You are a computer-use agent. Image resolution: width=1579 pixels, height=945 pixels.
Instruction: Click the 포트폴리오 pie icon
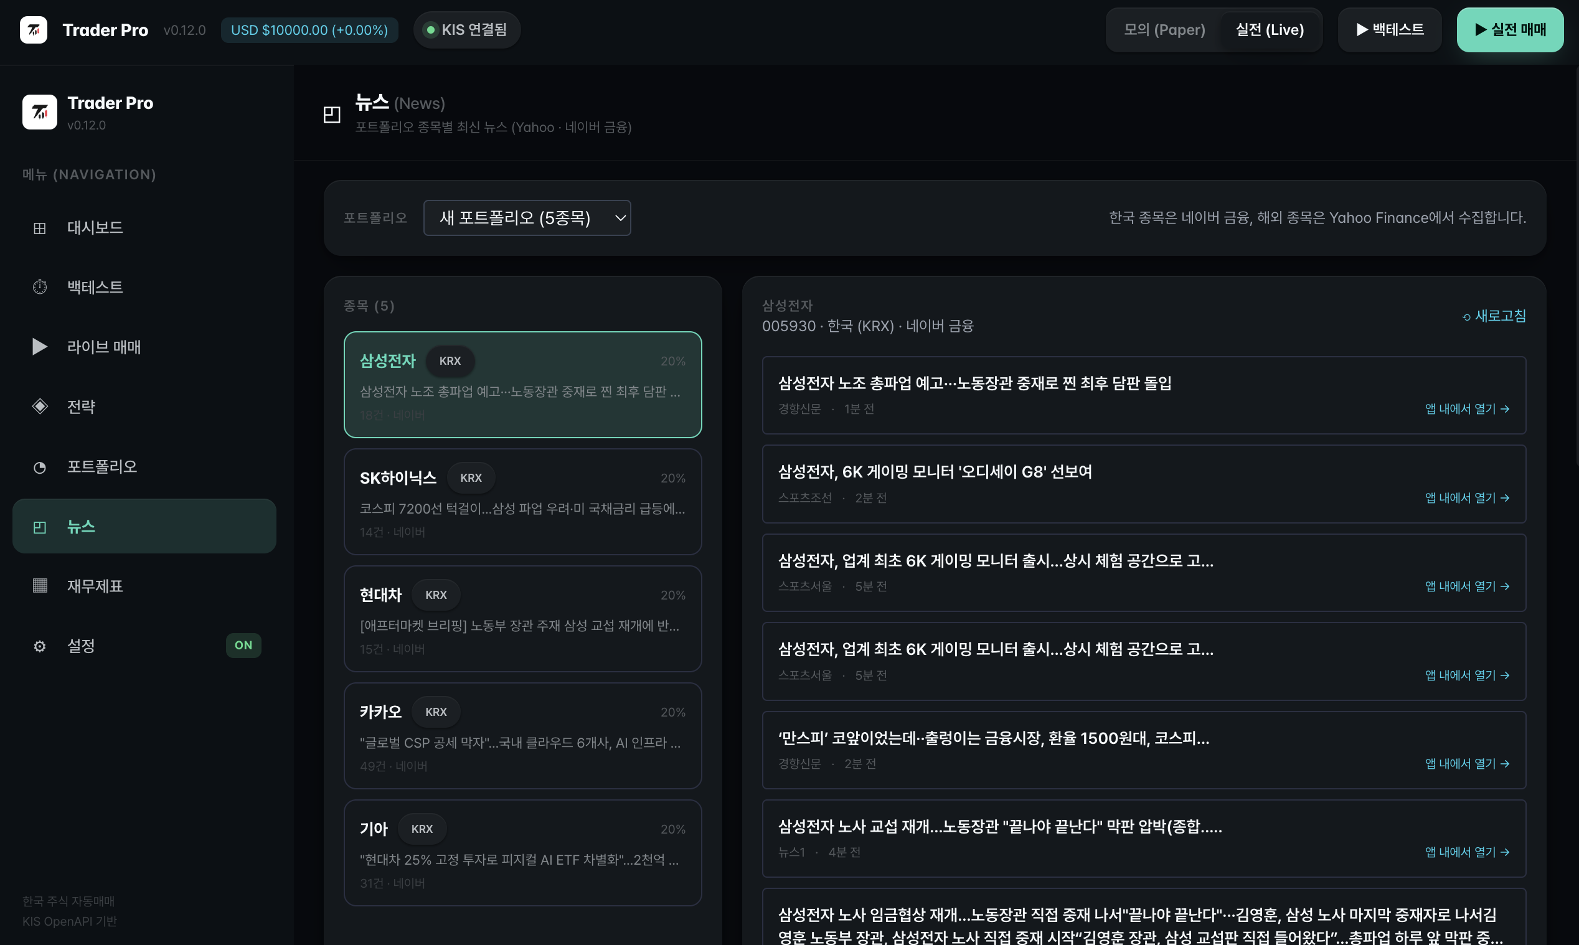point(39,468)
